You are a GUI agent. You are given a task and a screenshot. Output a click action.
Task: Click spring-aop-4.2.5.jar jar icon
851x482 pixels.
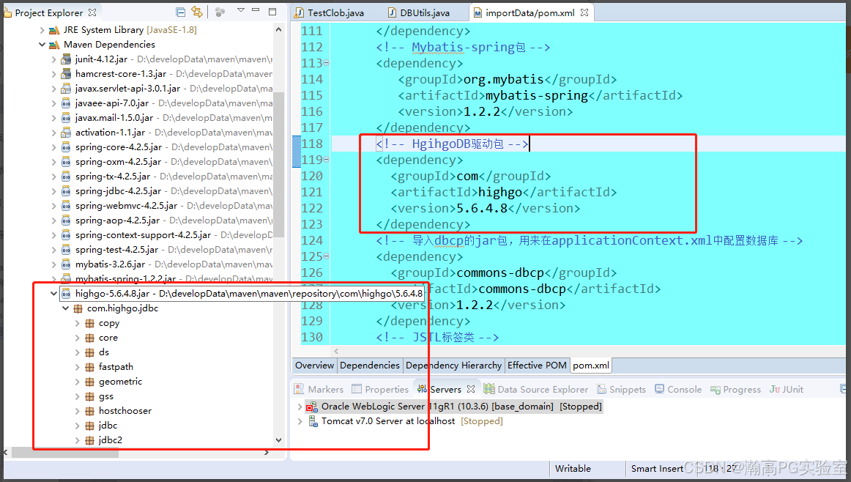pos(66,220)
